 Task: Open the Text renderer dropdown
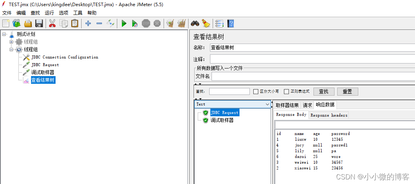point(232,104)
